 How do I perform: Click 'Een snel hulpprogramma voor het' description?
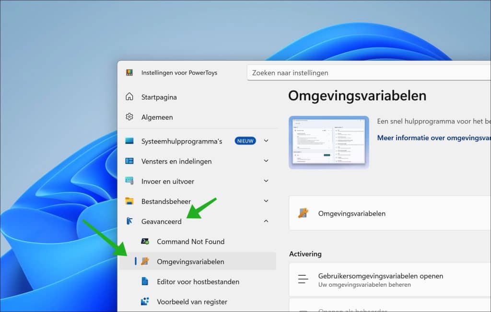433,121
